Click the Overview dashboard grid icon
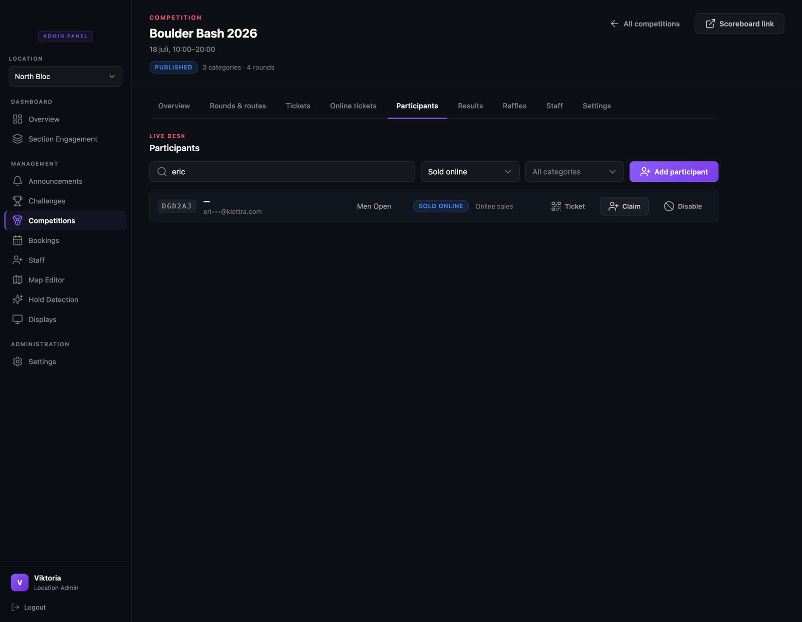The height and width of the screenshot is (622, 802). coord(18,119)
